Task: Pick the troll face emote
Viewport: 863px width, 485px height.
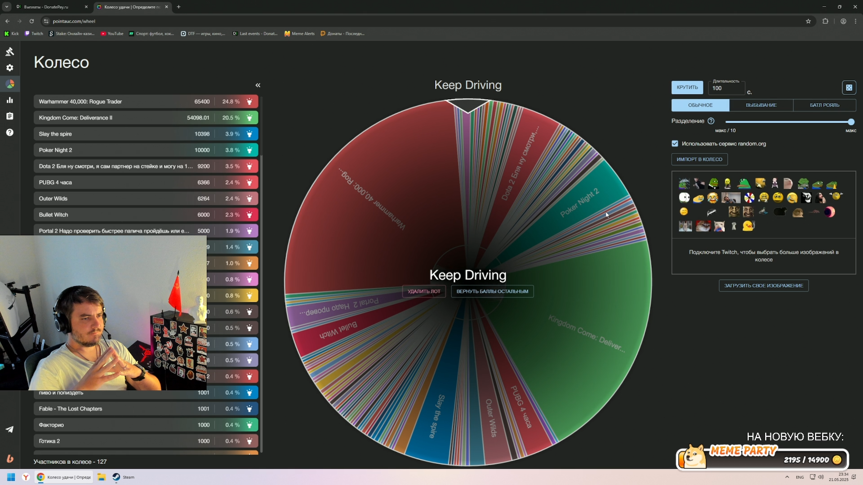Action: point(806,198)
